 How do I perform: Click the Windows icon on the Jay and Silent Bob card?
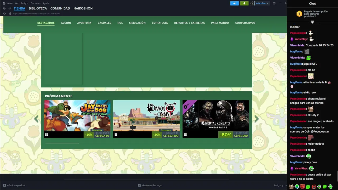tap(46, 135)
